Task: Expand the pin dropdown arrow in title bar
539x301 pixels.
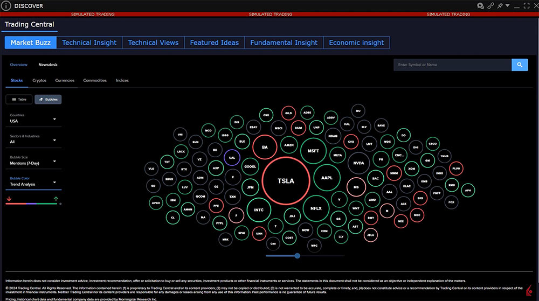Action: click(507, 5)
